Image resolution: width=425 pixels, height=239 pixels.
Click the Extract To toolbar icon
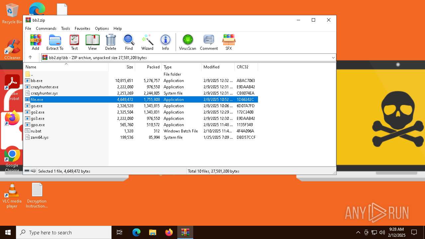click(x=55, y=42)
